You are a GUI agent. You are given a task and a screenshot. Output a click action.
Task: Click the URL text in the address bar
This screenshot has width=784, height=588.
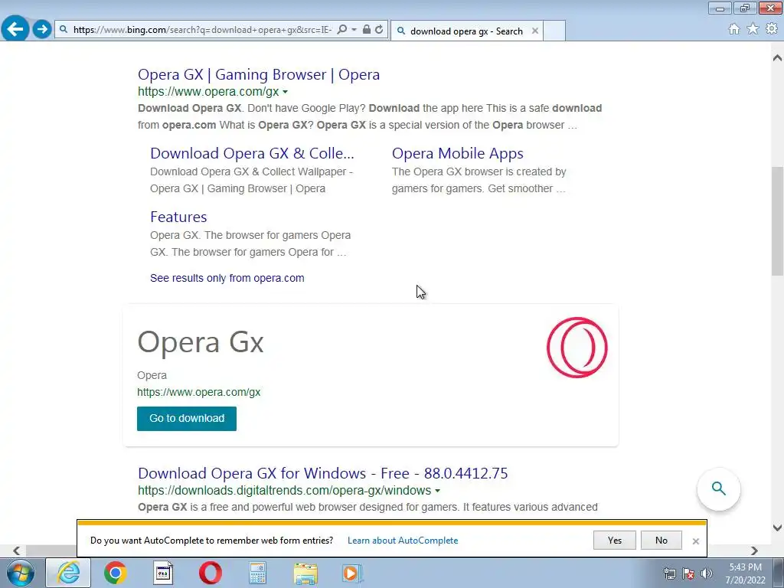202,30
